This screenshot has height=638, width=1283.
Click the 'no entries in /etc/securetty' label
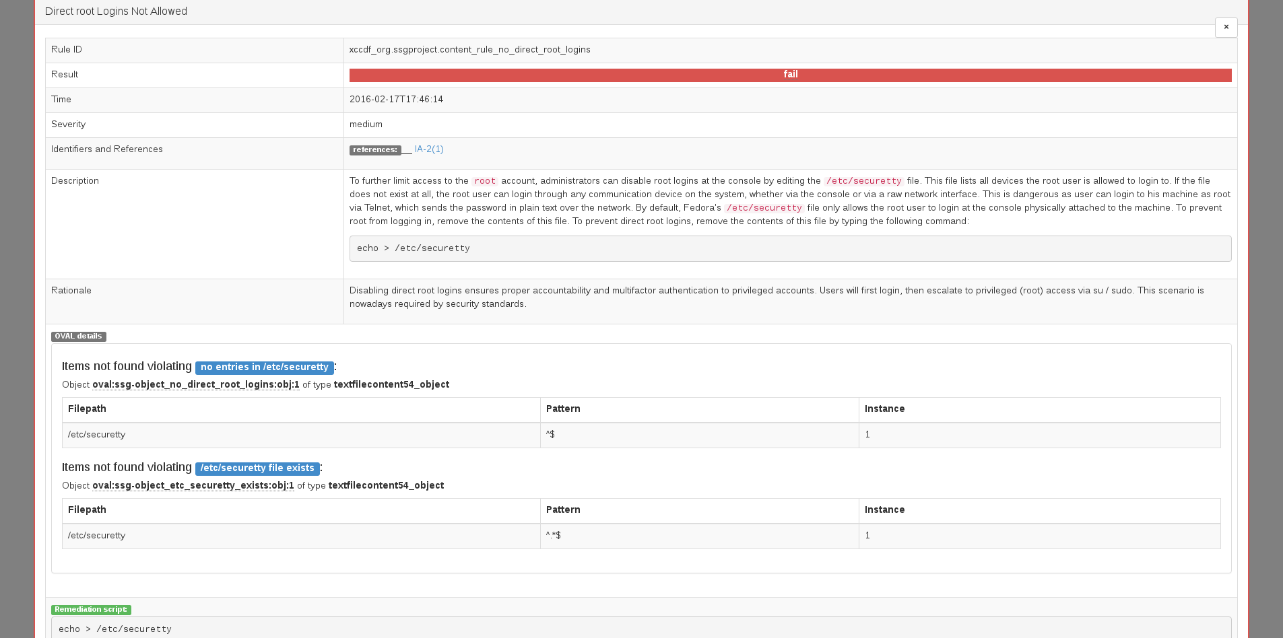coord(264,367)
